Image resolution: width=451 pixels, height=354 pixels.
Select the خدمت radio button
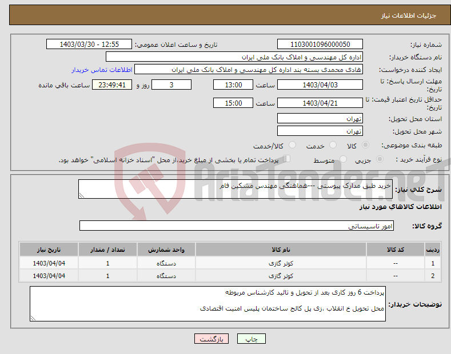pyautogui.click(x=333, y=145)
